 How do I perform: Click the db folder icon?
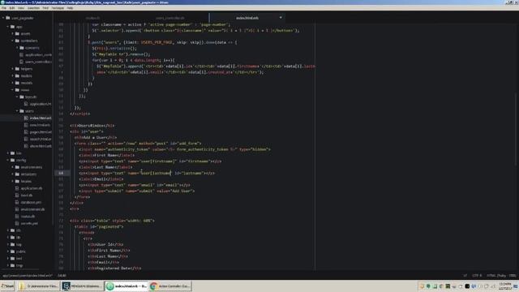[x=13, y=230]
